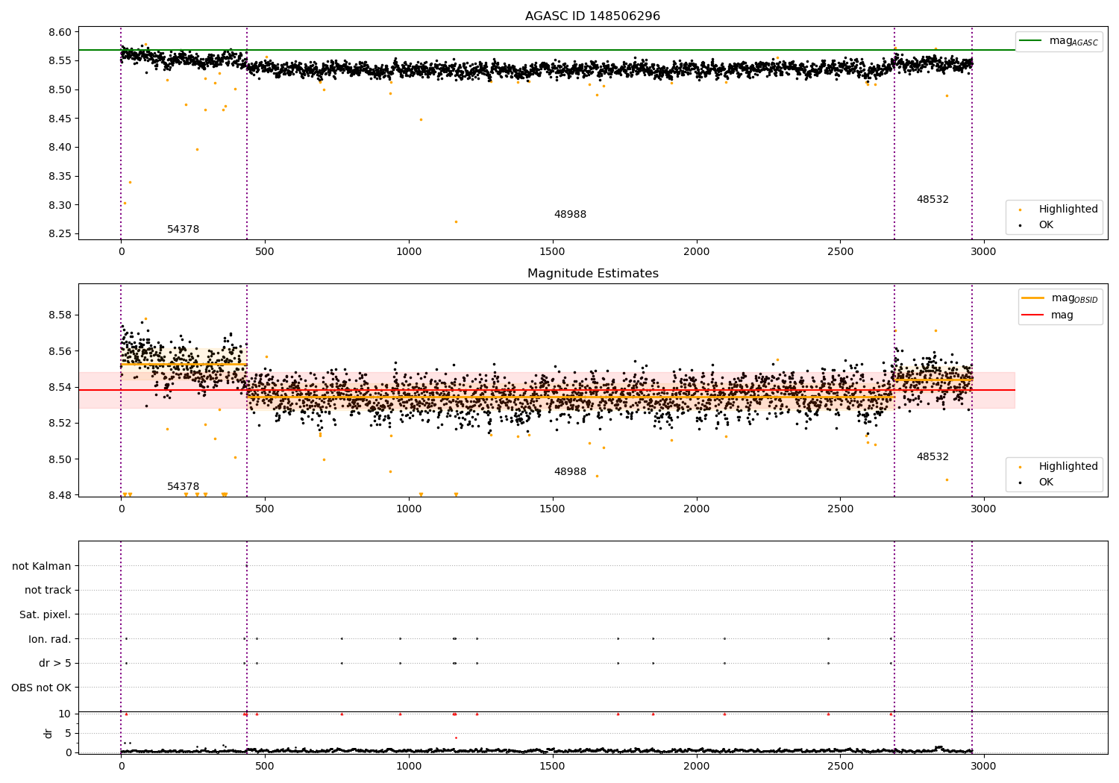Click the 8.30 y-tick label

[x=60, y=205]
